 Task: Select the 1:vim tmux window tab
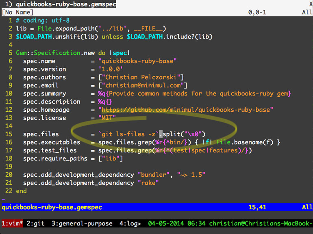coord(12,223)
